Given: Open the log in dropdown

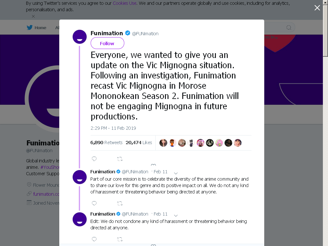Looking at the screenshot, I should (271, 37).
